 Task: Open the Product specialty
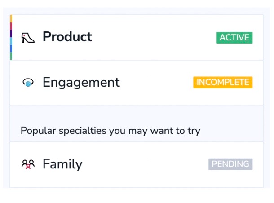(67, 37)
